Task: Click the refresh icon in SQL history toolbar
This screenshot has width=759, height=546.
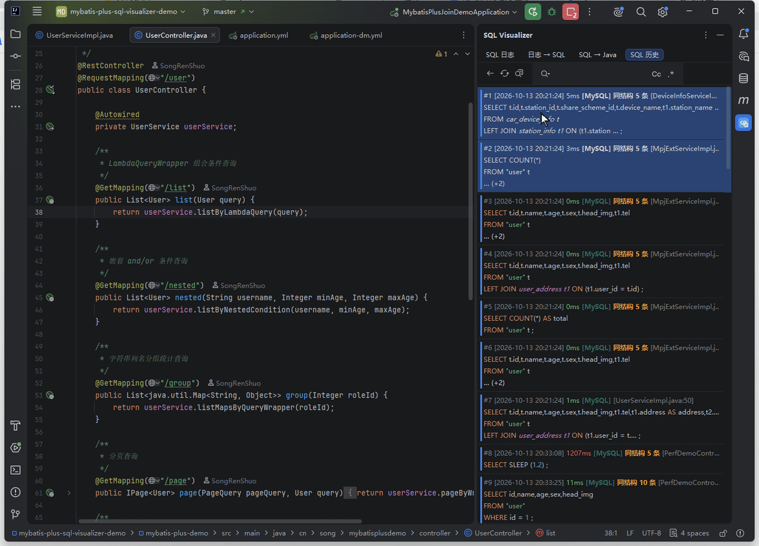Action: pyautogui.click(x=505, y=74)
